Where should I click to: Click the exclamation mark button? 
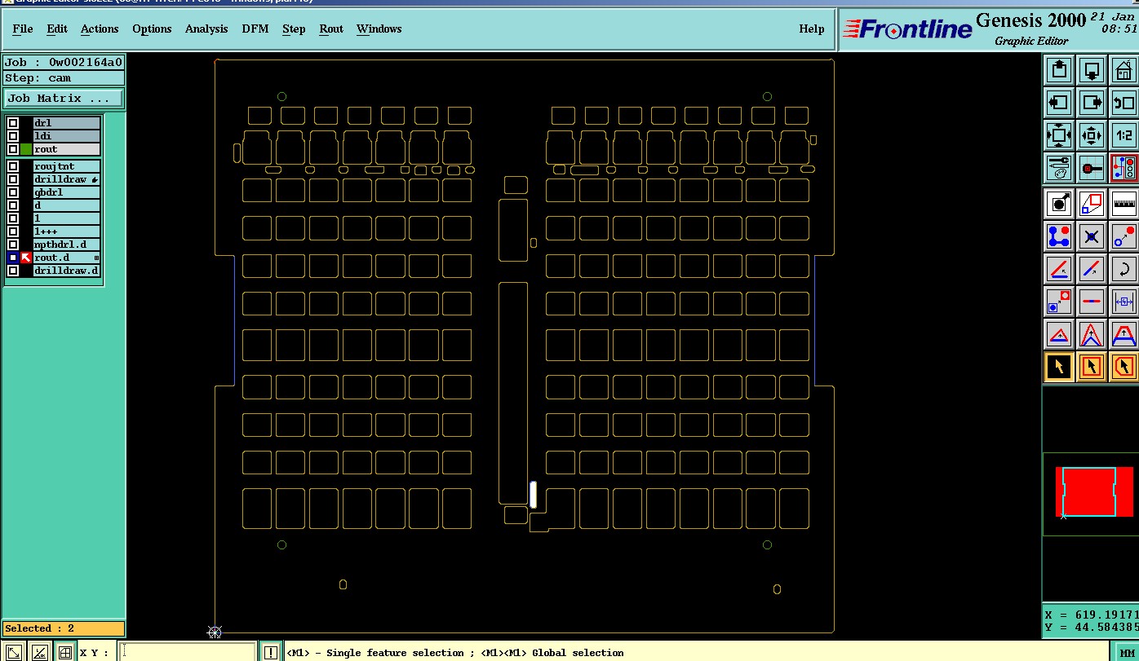pos(271,652)
